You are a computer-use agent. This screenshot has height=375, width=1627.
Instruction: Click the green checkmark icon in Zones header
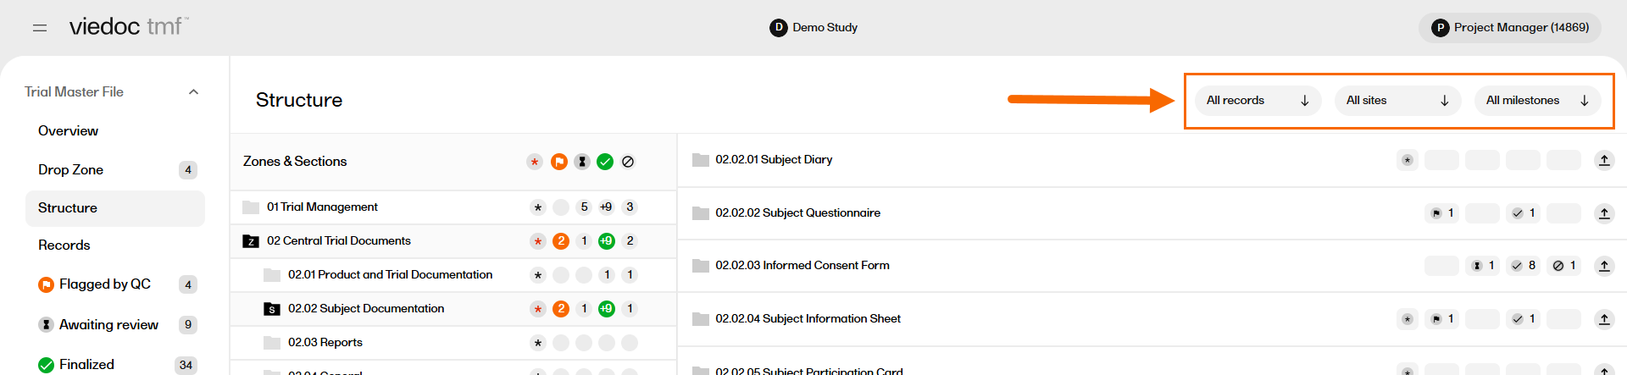605,162
